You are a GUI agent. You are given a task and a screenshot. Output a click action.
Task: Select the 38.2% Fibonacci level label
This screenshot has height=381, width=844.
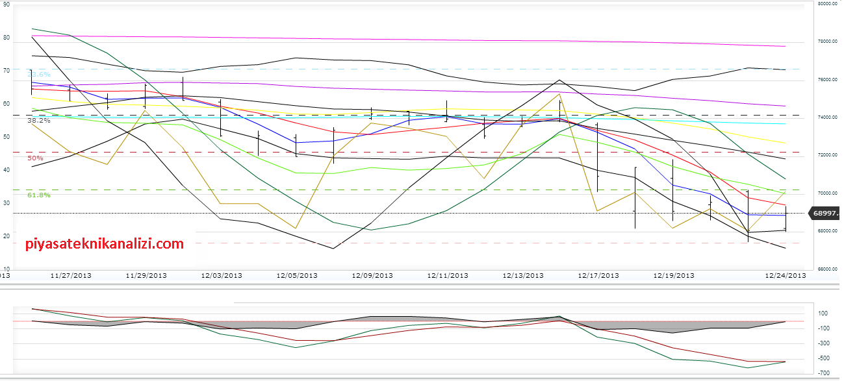(39, 121)
